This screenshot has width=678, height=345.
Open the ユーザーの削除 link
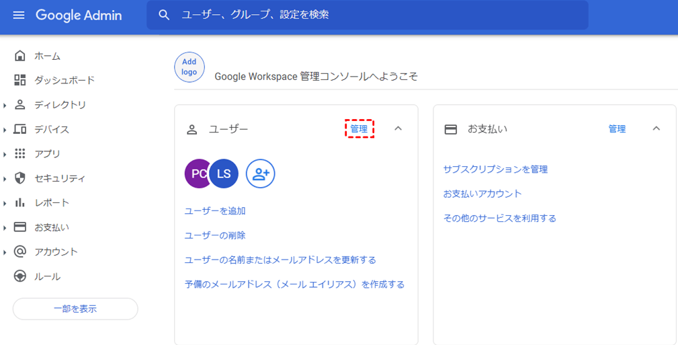pyautogui.click(x=215, y=235)
